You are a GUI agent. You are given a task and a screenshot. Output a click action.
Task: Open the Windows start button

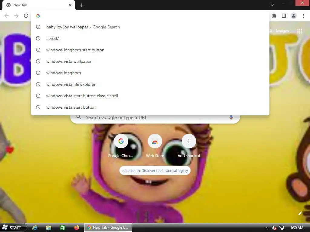(13, 227)
